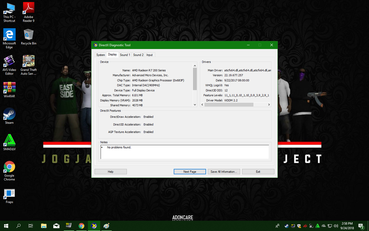
Task: Click the Exit button
Action: 258,172
